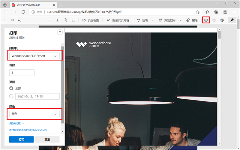
Task: Switch to the 万兴PDF产品介绍.pdf tab
Action: pos(30,4)
